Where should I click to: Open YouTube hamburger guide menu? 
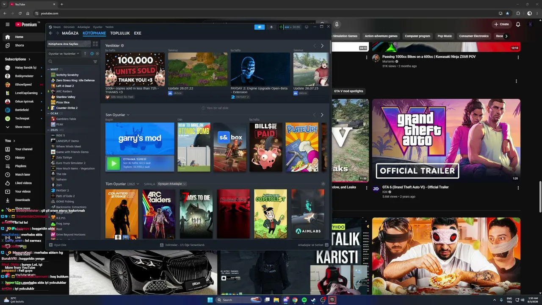(7, 24)
